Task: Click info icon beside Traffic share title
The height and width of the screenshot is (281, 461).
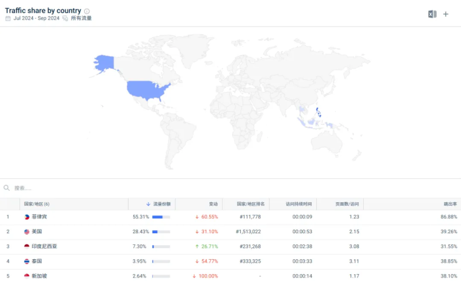Action: [x=87, y=11]
